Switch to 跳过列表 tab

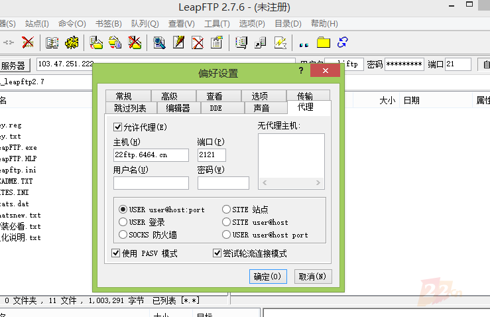point(131,108)
